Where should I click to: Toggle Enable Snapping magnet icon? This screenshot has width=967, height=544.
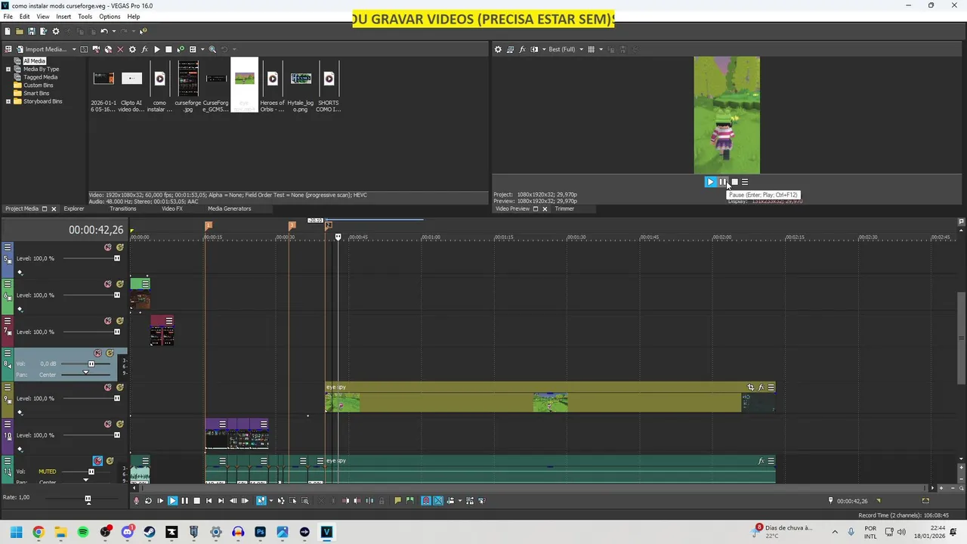pyautogui.click(x=425, y=500)
